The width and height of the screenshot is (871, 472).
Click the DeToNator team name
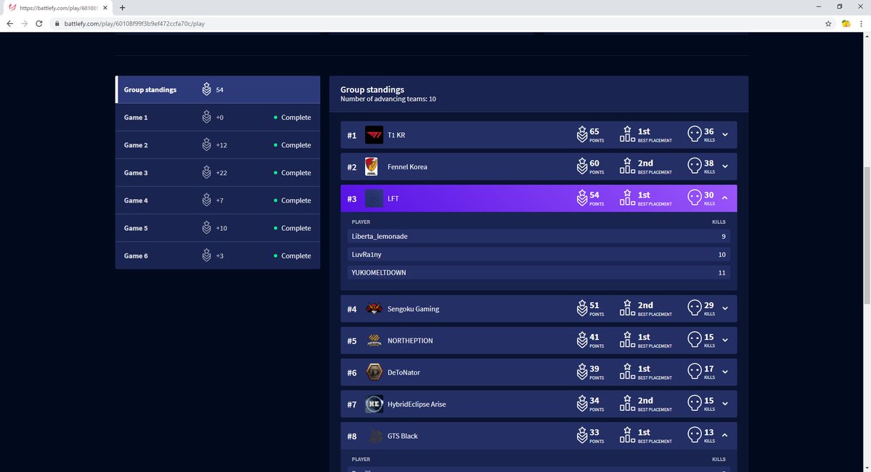click(x=404, y=373)
